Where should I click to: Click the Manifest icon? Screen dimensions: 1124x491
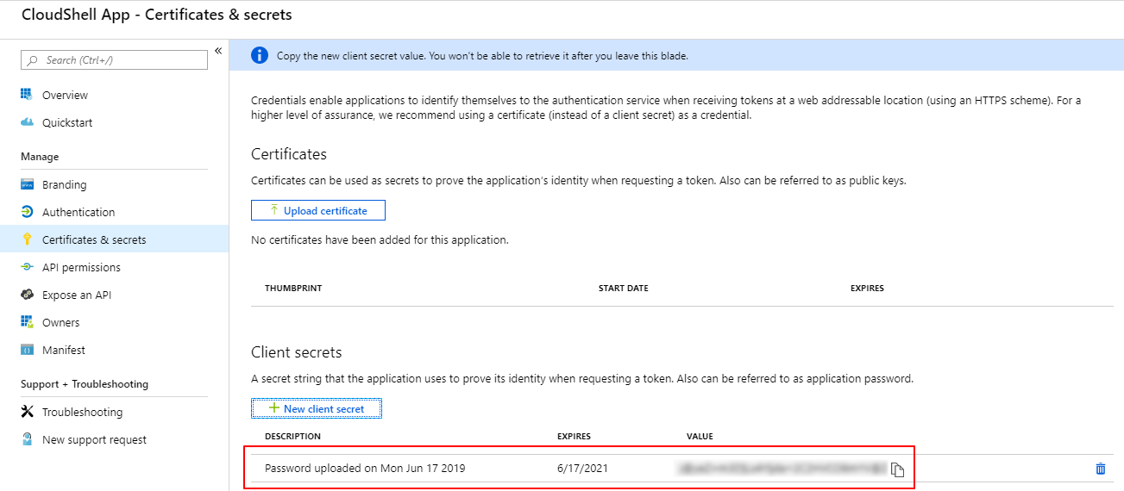point(27,350)
